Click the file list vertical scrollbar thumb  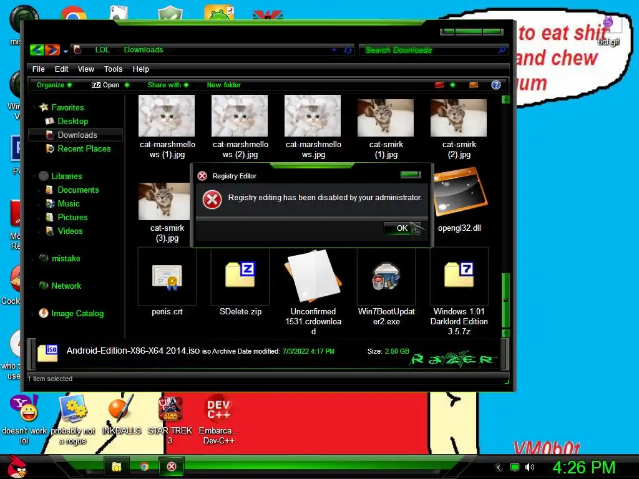tap(505, 300)
